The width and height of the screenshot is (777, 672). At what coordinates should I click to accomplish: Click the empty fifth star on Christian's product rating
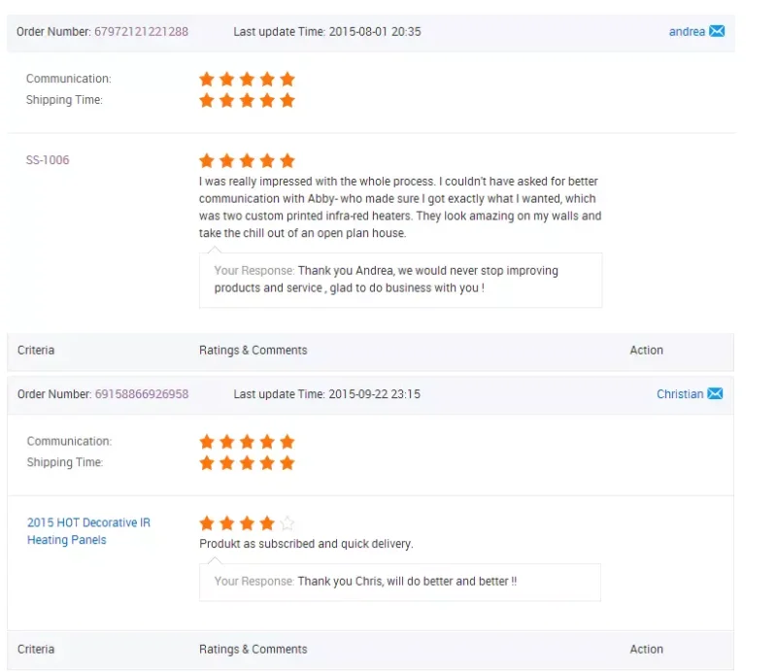(287, 523)
